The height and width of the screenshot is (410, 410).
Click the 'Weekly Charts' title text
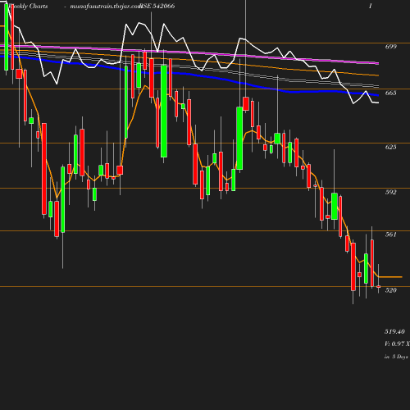coord(28,6)
